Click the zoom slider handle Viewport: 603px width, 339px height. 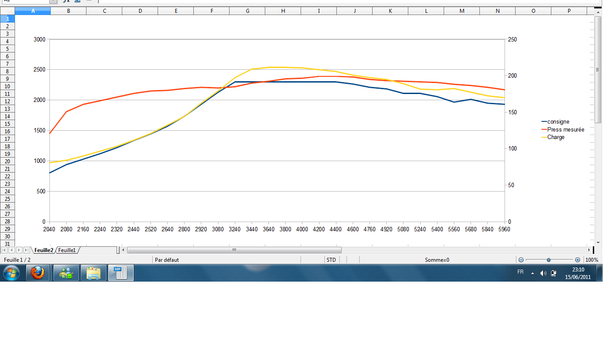coord(549,260)
